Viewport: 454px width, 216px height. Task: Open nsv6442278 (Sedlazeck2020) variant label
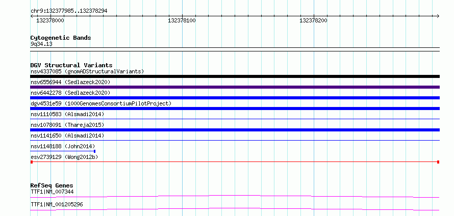point(70,93)
